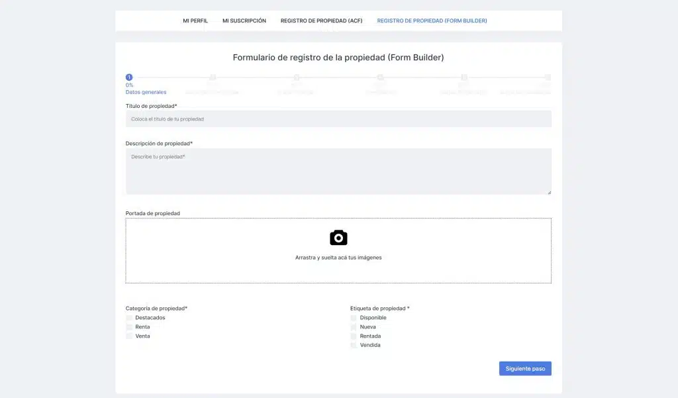Click the Datos generales step label

[146, 92]
